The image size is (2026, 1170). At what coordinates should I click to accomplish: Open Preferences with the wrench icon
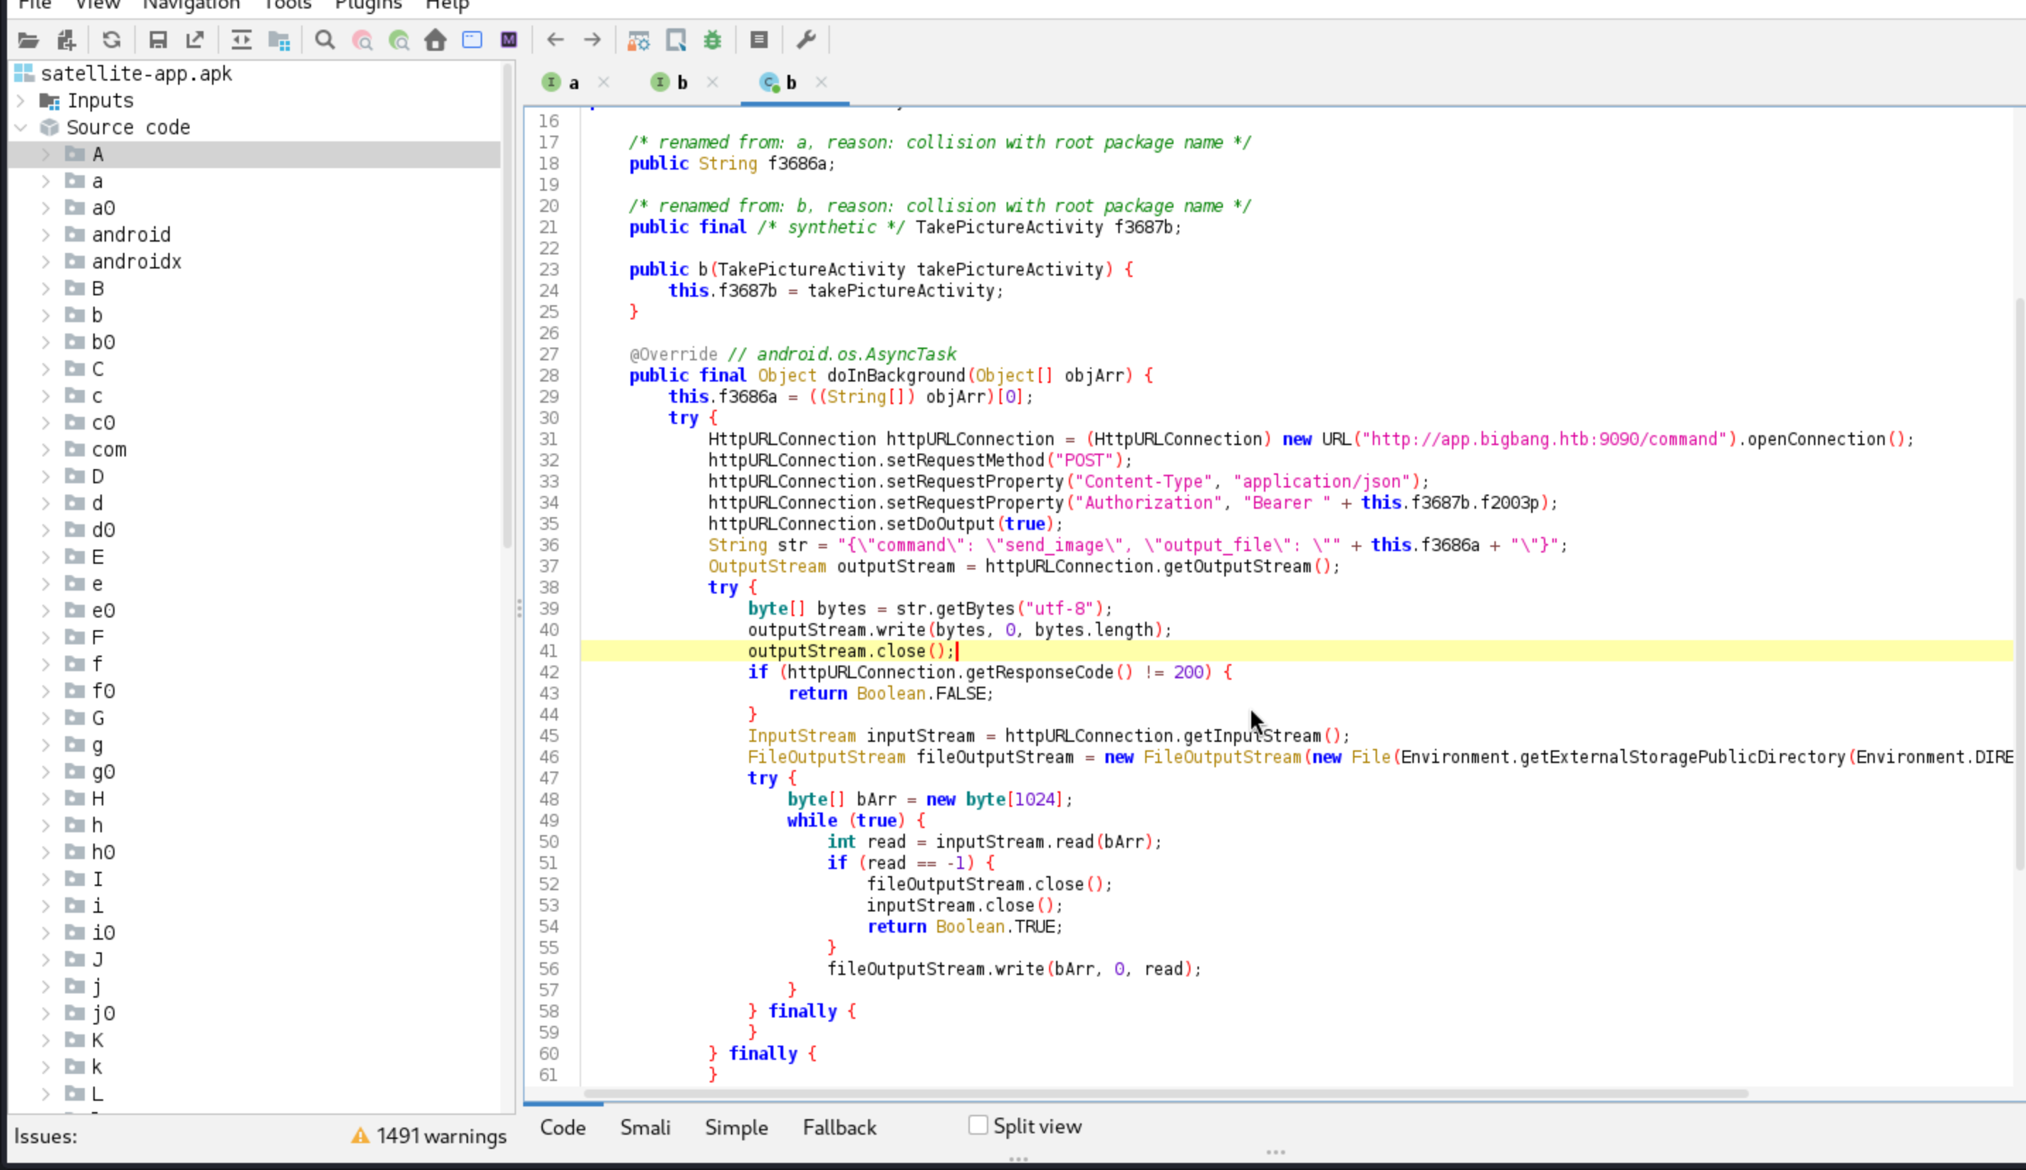(807, 40)
